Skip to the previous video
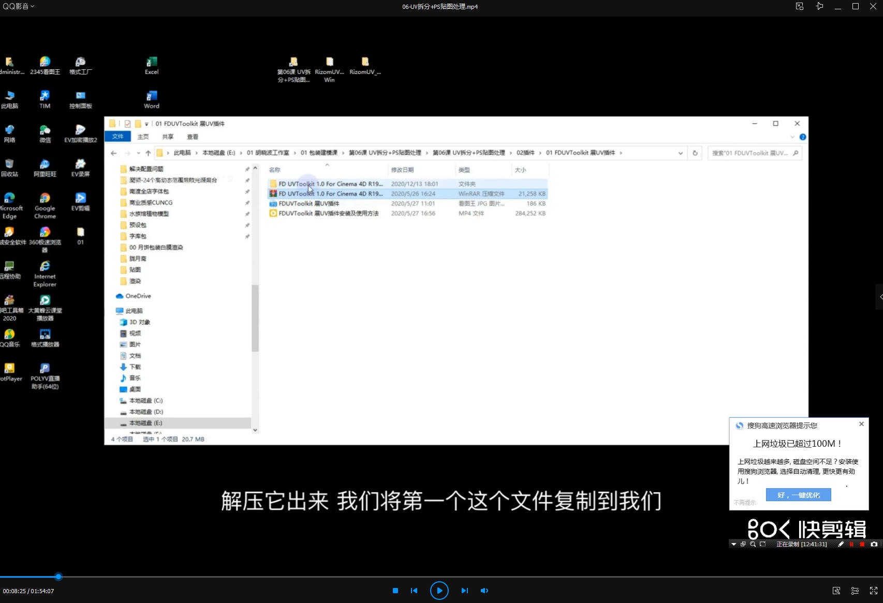This screenshot has height=603, width=883. coord(414,591)
